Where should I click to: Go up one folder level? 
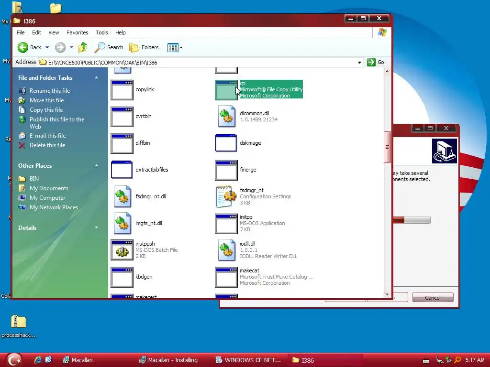click(x=83, y=47)
